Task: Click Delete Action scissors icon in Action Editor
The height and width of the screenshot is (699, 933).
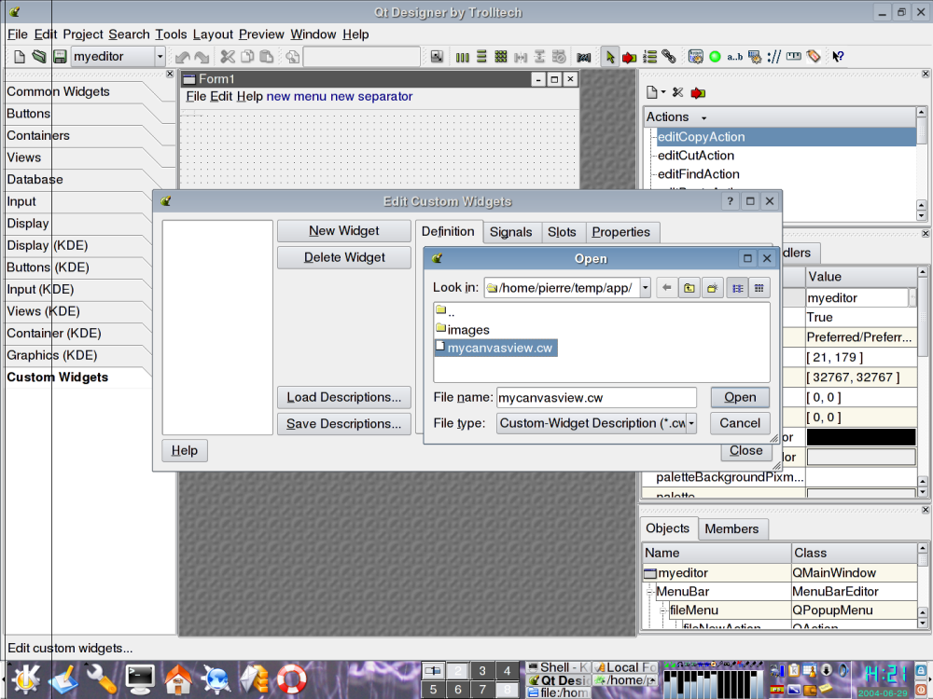Action: pos(677,92)
